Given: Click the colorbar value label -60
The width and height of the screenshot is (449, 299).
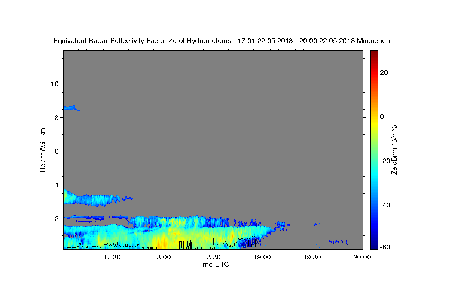Looking at the screenshot, I should [385, 247].
